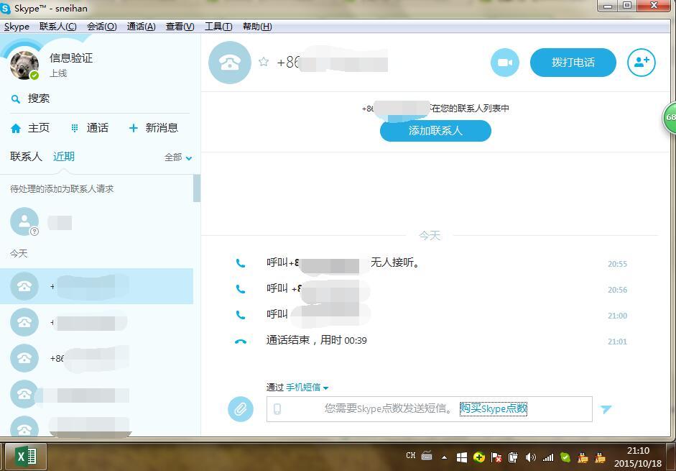Mark contact as favorite with star
The image size is (676, 471).
(x=264, y=63)
